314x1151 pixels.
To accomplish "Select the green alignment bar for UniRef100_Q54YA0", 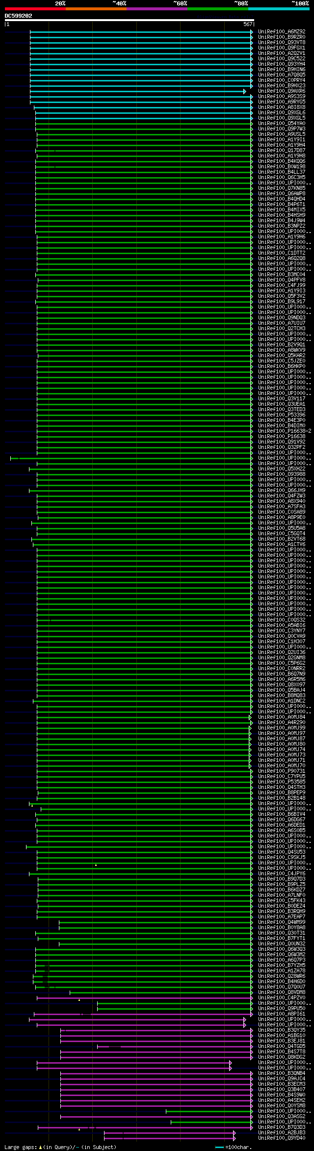I will [x=143, y=124].
